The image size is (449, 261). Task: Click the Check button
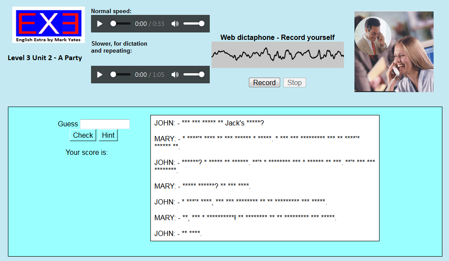coord(83,135)
